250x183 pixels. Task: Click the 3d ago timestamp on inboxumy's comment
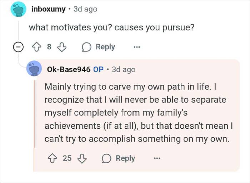pos(85,9)
